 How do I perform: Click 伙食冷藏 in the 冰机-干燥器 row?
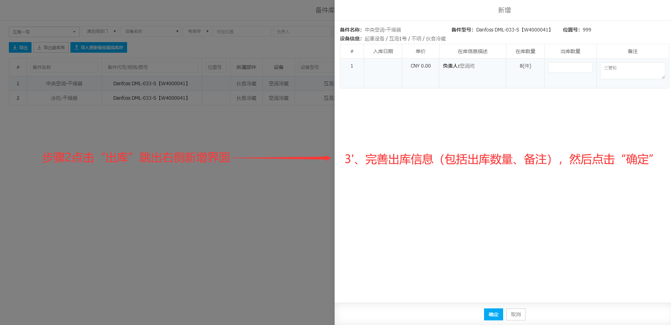coord(246,98)
